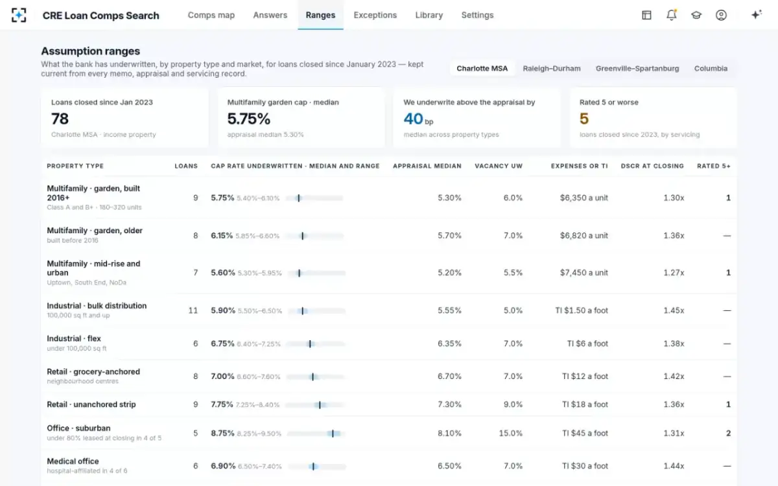Click the 'CRE Loan Comps Search' title
778x486 pixels.
tap(100, 16)
